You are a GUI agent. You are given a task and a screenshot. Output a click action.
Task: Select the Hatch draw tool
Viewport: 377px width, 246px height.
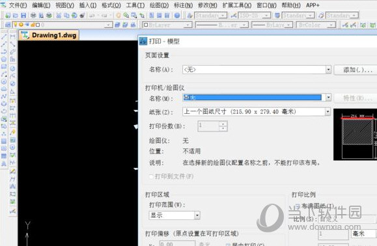coord(4,141)
